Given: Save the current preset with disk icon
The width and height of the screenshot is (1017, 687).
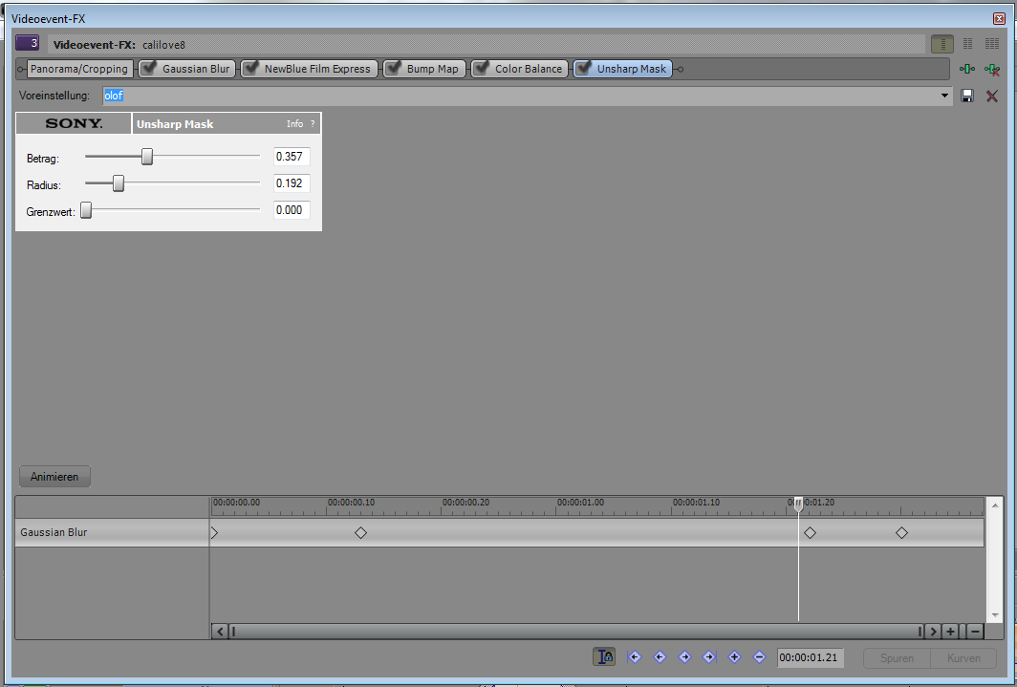Looking at the screenshot, I should coord(967,96).
